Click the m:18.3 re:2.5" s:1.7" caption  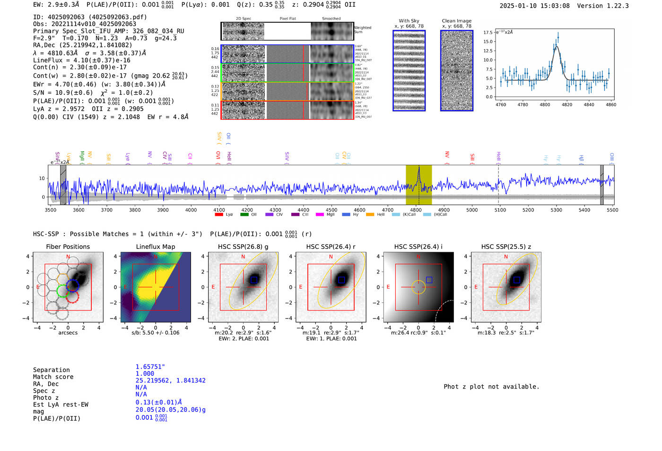coord(506,333)
